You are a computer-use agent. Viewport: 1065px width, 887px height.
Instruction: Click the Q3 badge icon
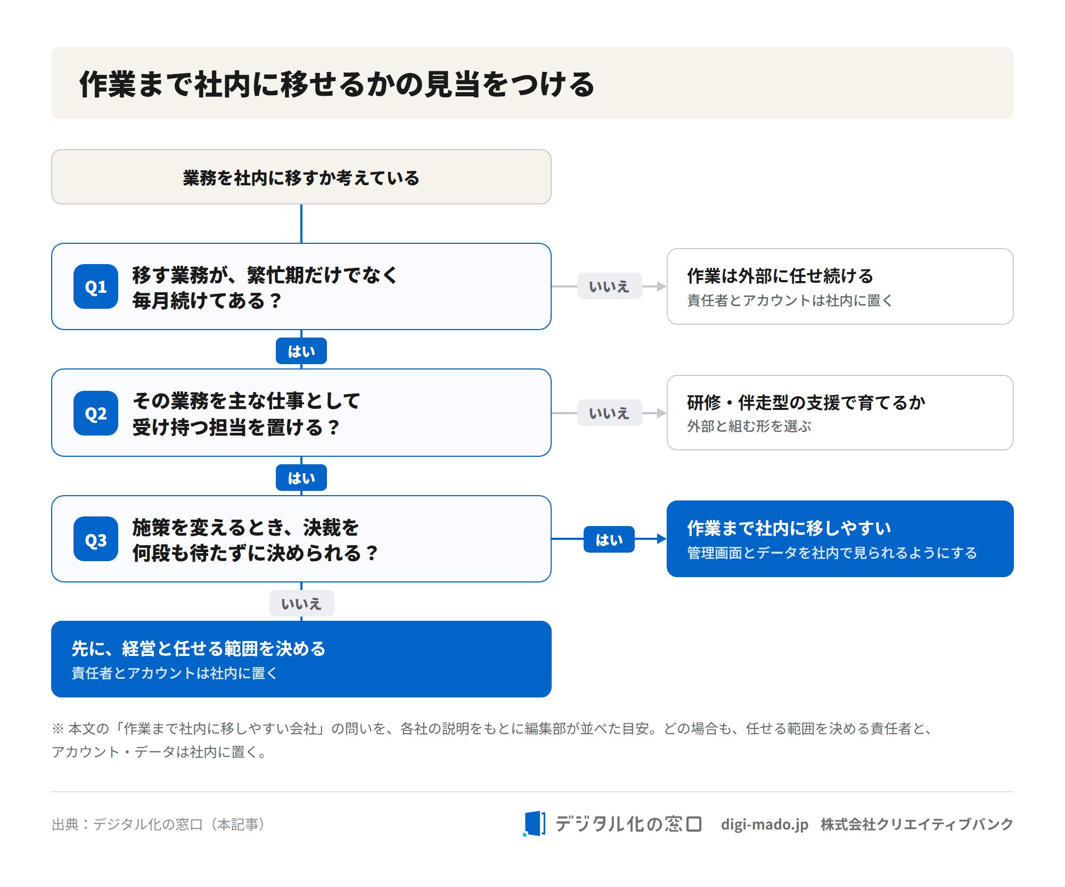96,539
